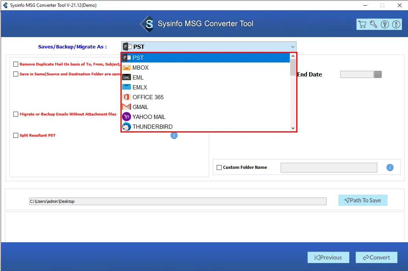Select PST from the format list
Screen dimensions: 408x271
point(206,58)
